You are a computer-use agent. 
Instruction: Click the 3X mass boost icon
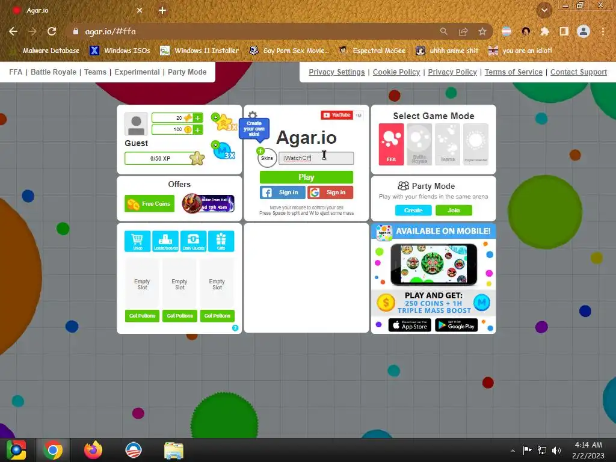tap(224, 150)
